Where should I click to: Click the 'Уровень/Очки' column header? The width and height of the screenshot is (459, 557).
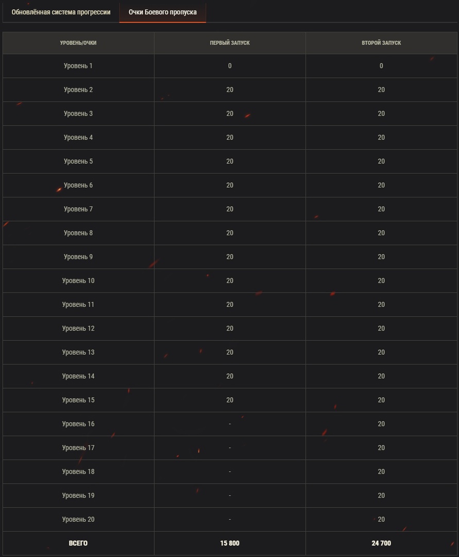pyautogui.click(x=78, y=43)
